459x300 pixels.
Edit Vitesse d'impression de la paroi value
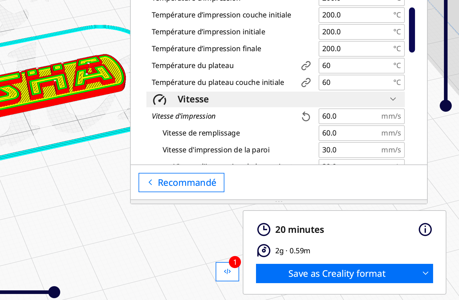(361, 150)
